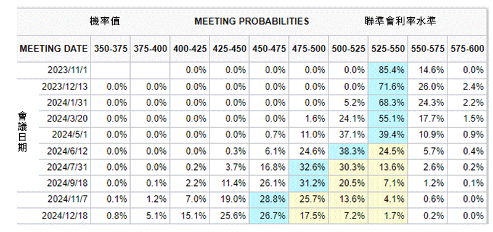
Task: Click the 55.1% cell for 2024/3/20
Action: coord(388,118)
